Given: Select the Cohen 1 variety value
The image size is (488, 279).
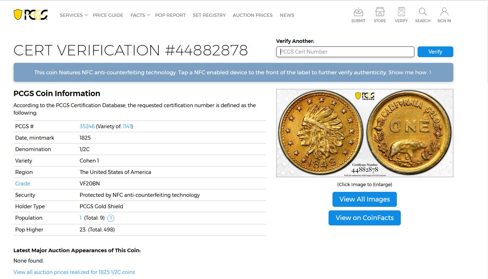Looking at the screenshot, I should 89,161.
